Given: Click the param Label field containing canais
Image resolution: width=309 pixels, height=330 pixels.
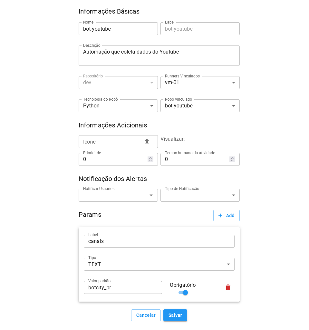Looking at the screenshot, I should (159, 241).
